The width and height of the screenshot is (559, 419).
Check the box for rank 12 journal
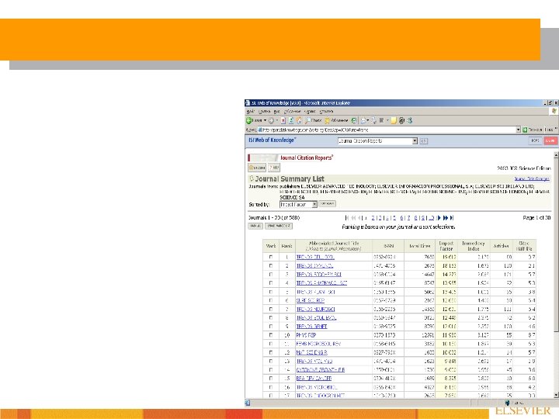(271, 353)
